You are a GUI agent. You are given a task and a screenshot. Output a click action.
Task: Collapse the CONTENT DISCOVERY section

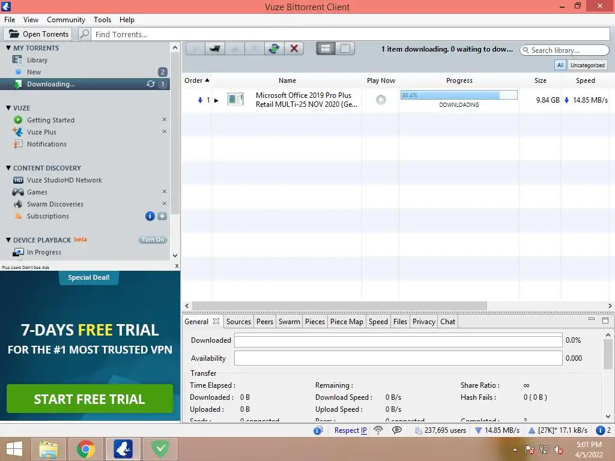click(8, 168)
